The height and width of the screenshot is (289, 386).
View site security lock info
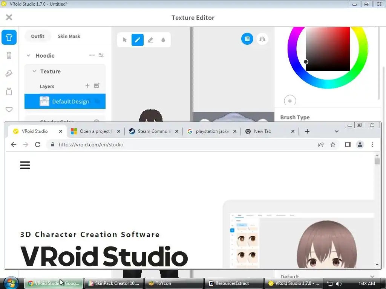(x=52, y=144)
